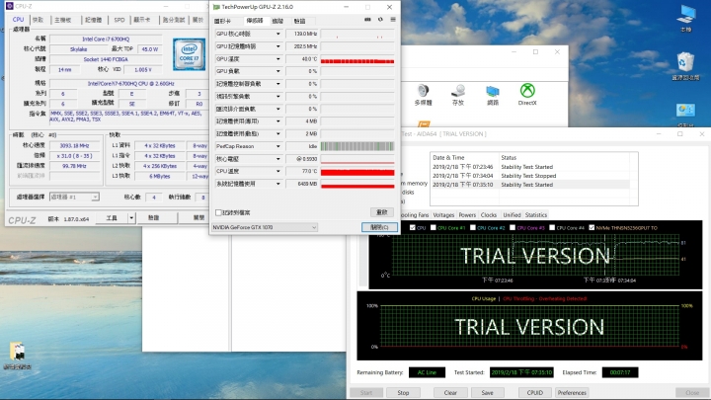Toggle the CPU checkbox in AIDA64 graph

click(x=412, y=228)
